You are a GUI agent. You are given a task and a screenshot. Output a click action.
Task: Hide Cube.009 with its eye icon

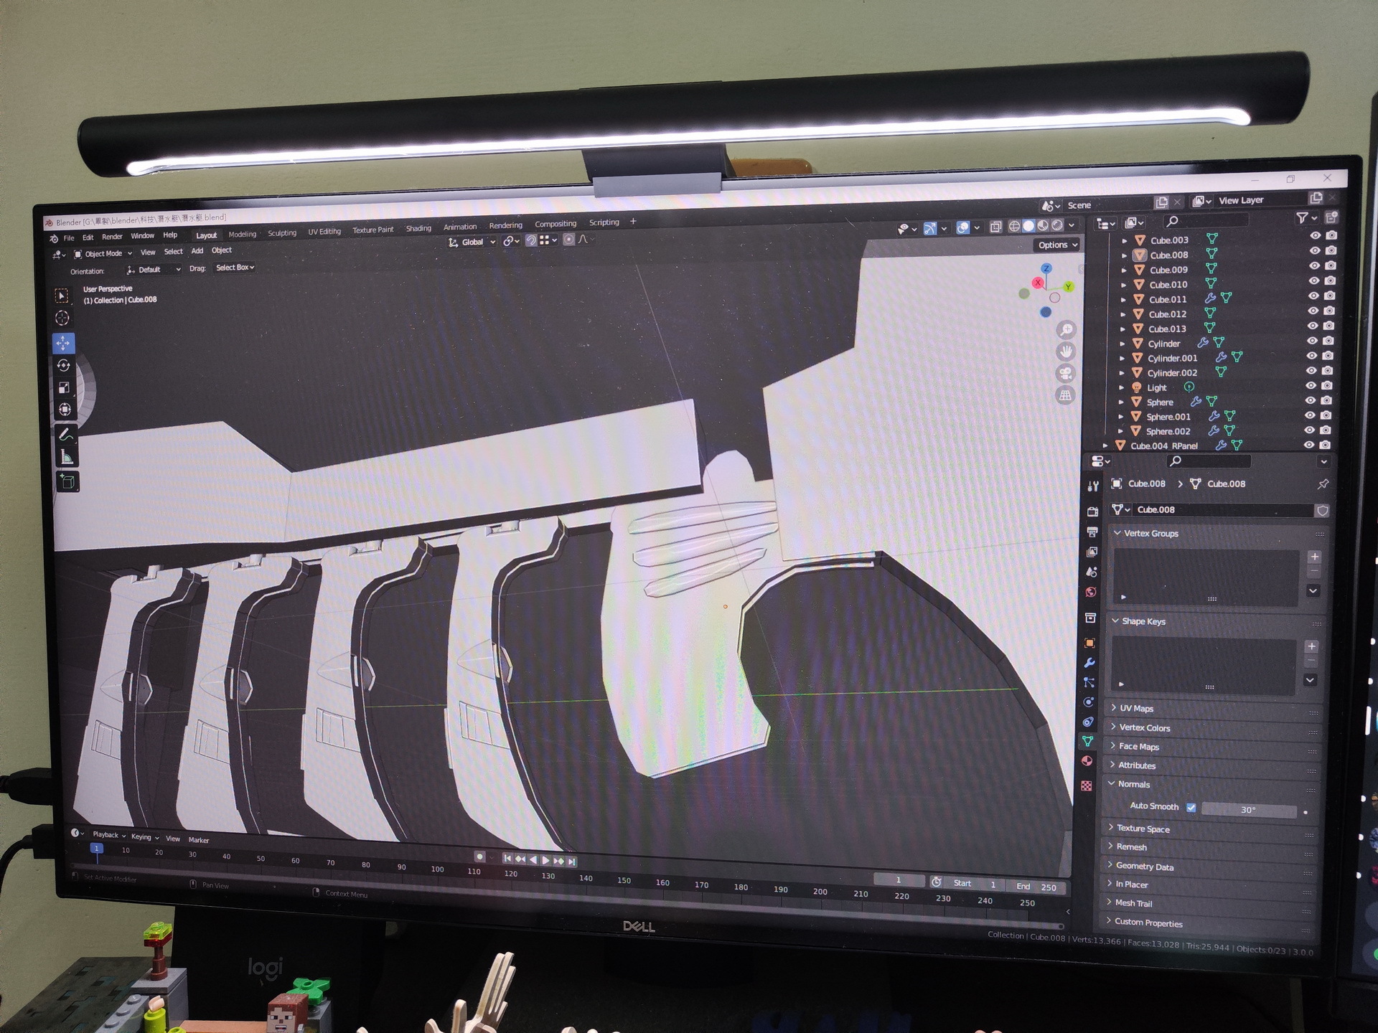1314,266
